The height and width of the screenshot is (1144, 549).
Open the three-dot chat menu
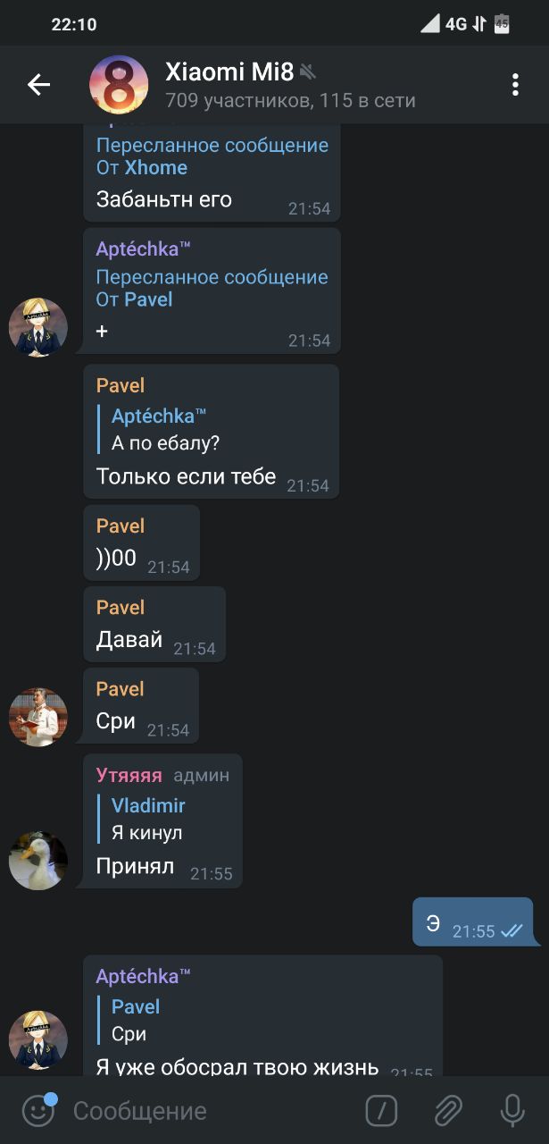[515, 85]
